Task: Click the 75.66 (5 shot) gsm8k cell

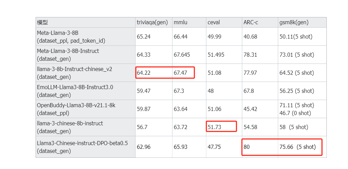Action: tap(298, 147)
